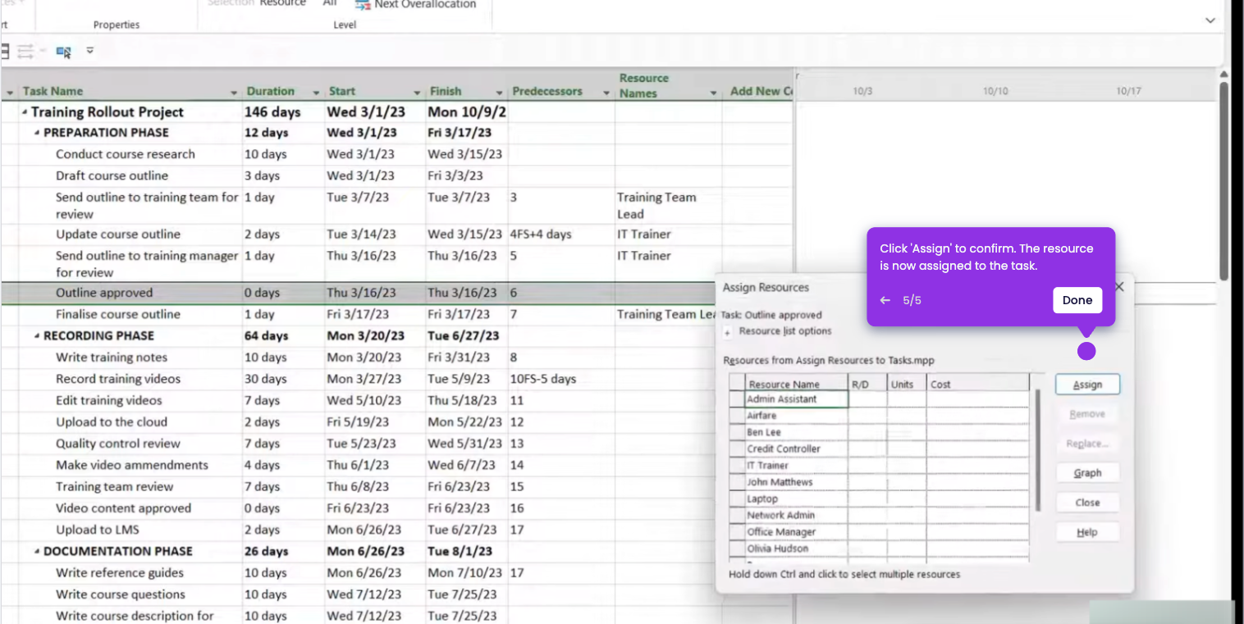1244x624 pixels.
Task: Collapse the PREPARATION PHASE outline triangle
Action: coord(37,133)
